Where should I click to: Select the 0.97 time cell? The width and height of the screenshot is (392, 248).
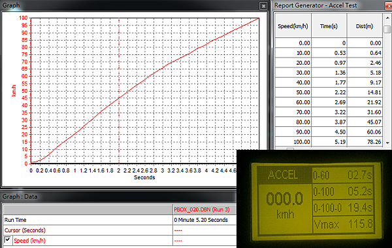[x=329, y=63]
